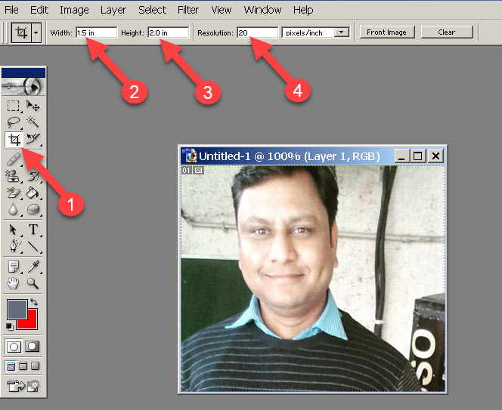Switch to Standard Screen mode
The image size is (502, 410).
coord(11,366)
